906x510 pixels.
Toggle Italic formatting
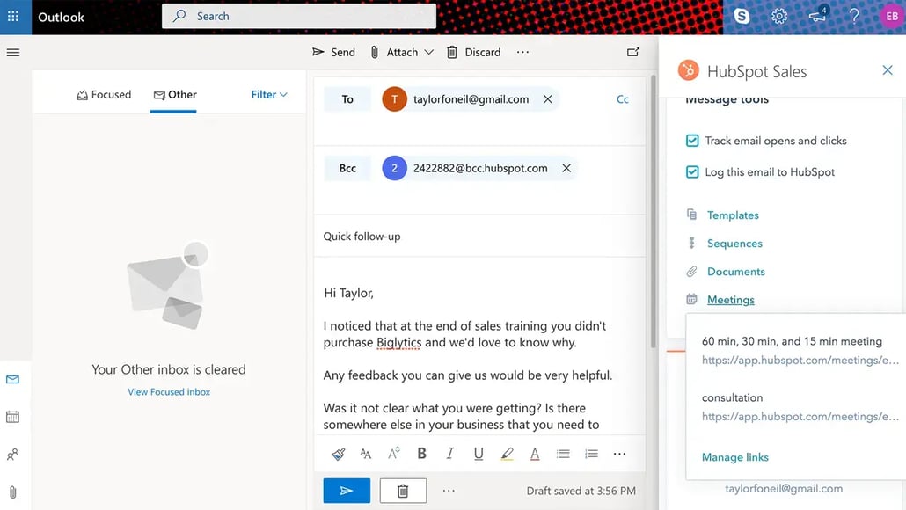pyautogui.click(x=450, y=454)
